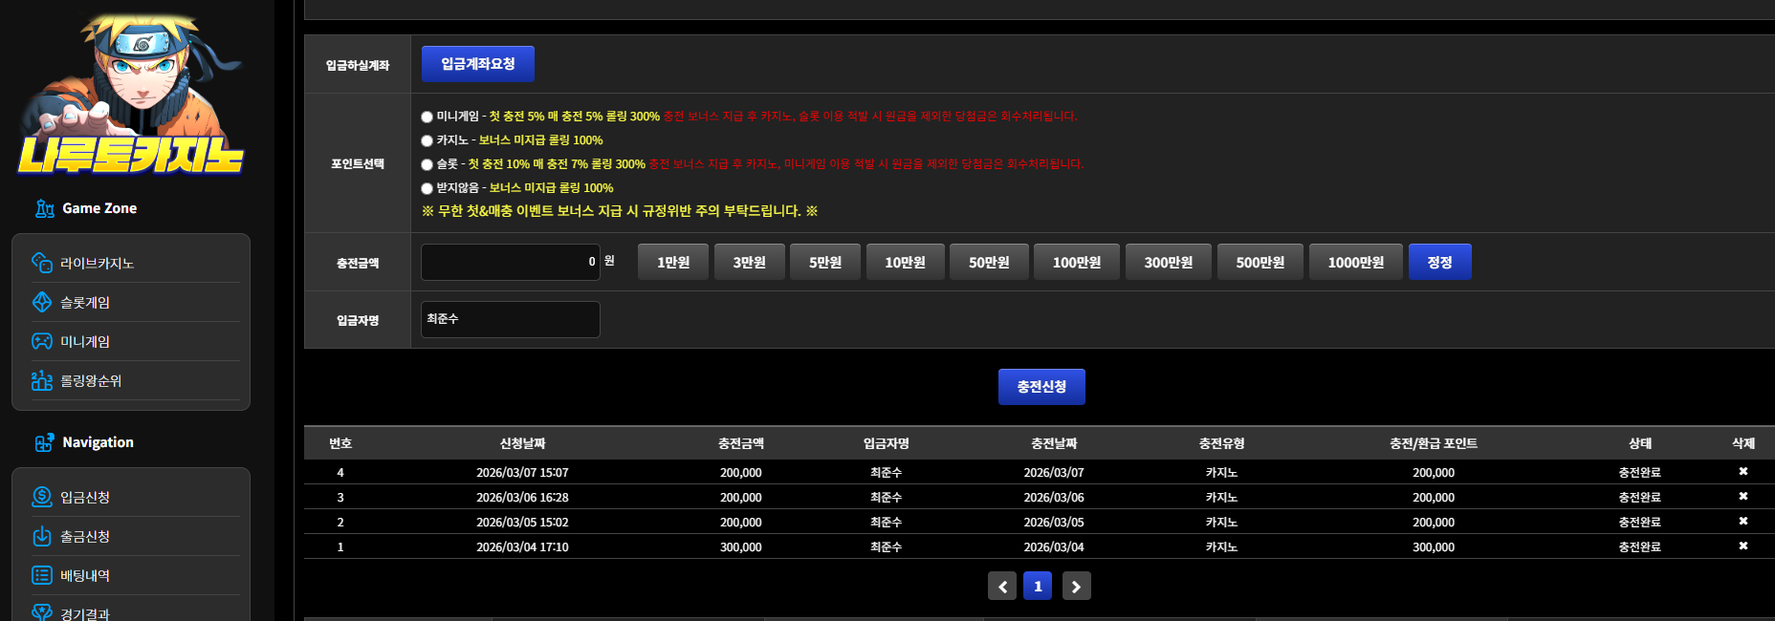The width and height of the screenshot is (1775, 621).
Task: Go to next page of history
Action: click(x=1076, y=586)
